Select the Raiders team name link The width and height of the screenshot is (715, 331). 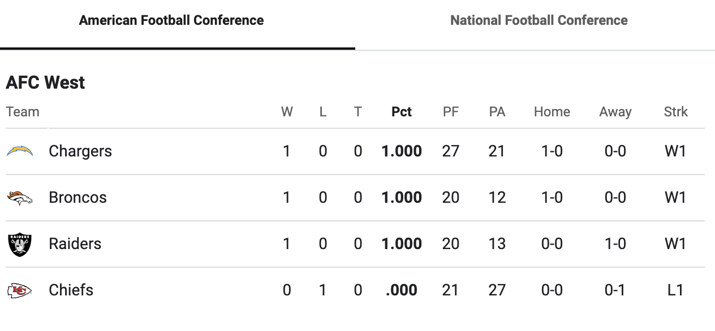(x=75, y=244)
